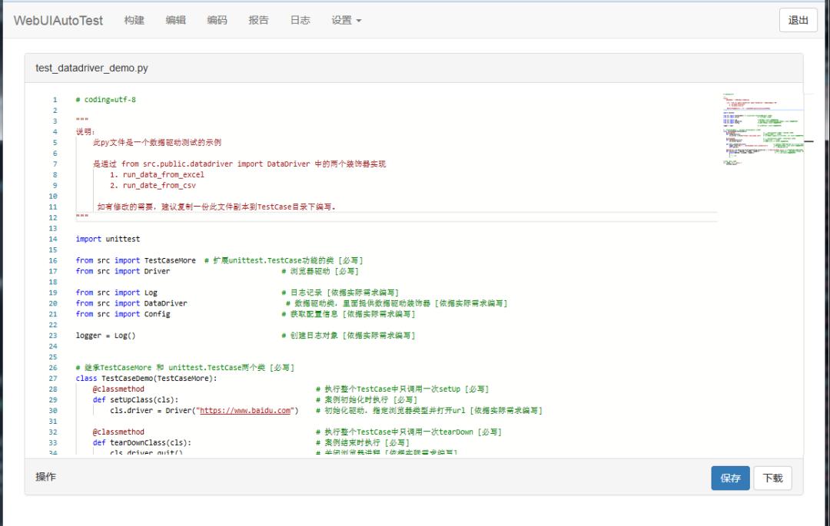Click the 下载 button
Screen dimensions: 830x526
(772, 478)
